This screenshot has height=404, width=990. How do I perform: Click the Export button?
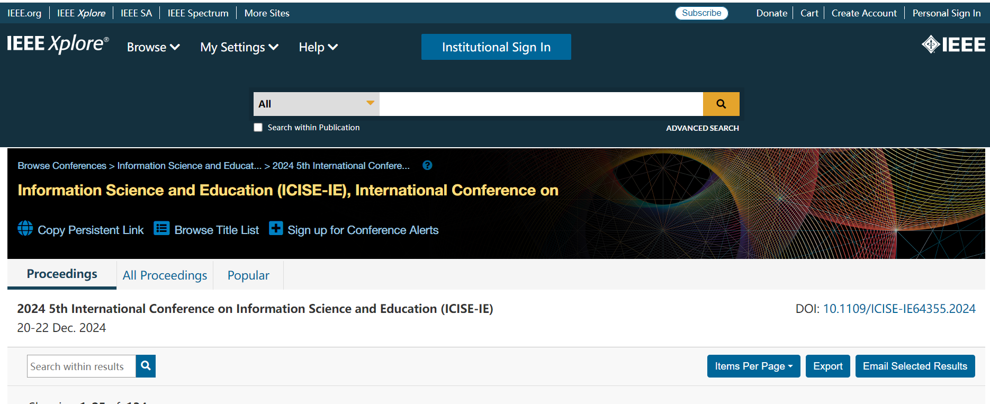pos(828,366)
